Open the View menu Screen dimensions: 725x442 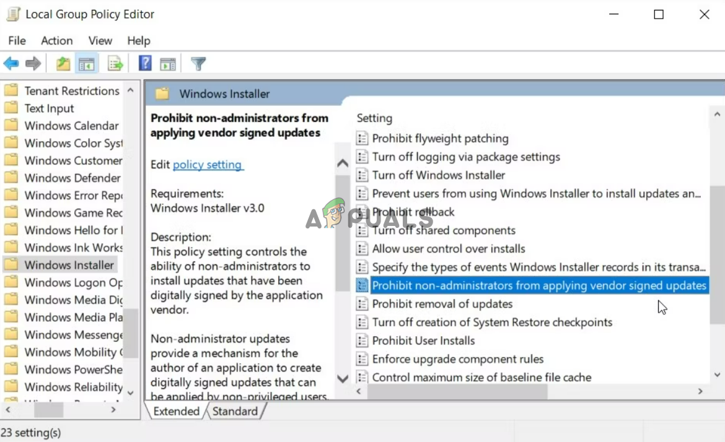tap(100, 41)
